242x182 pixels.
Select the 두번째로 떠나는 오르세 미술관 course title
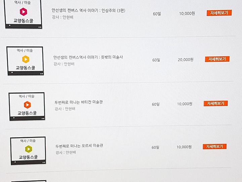(79, 146)
